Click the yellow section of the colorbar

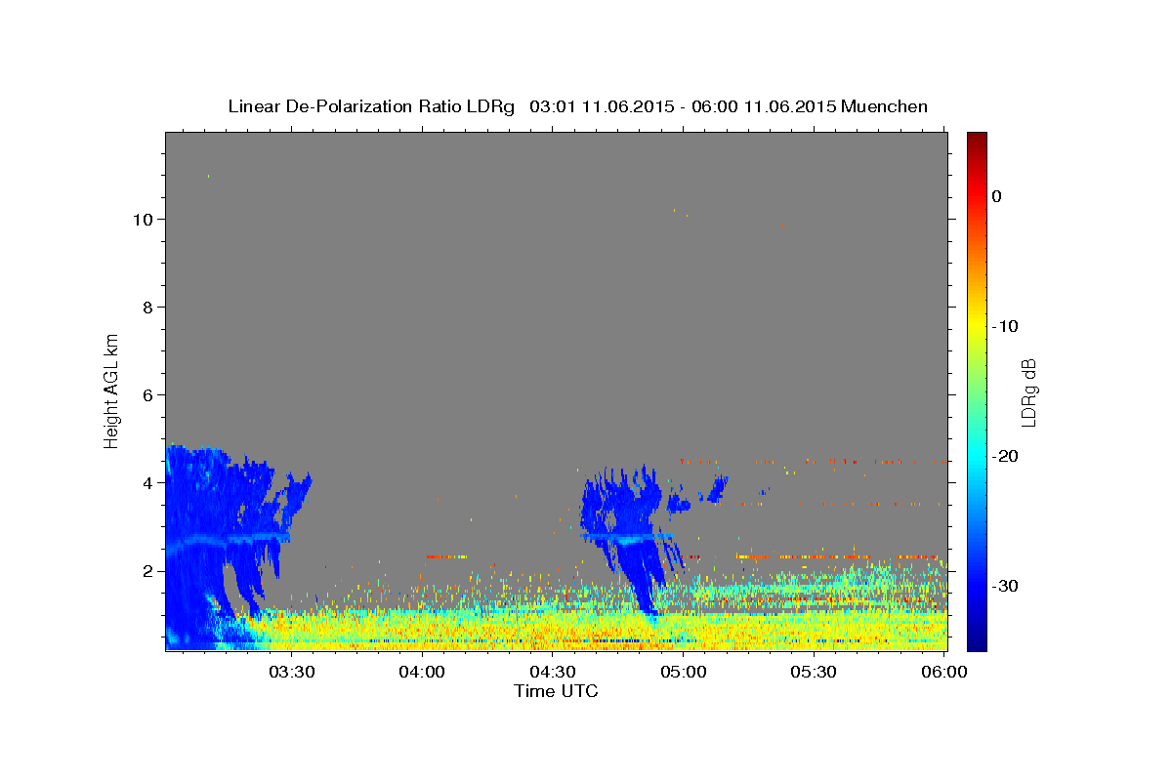click(x=977, y=322)
